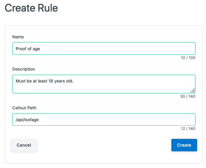
Task: Click the 'Create Rule' page heading
Action: [x=31, y=8]
